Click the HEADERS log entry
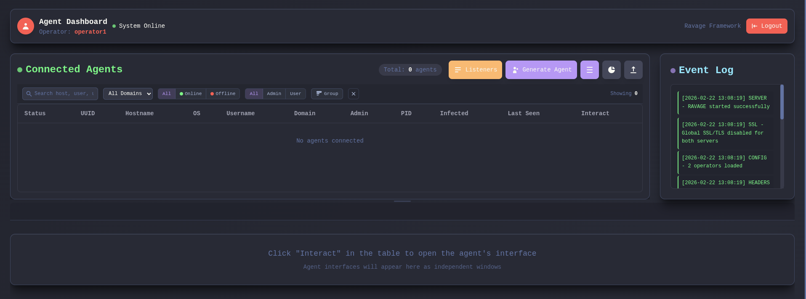This screenshot has width=806, height=299. click(x=726, y=183)
